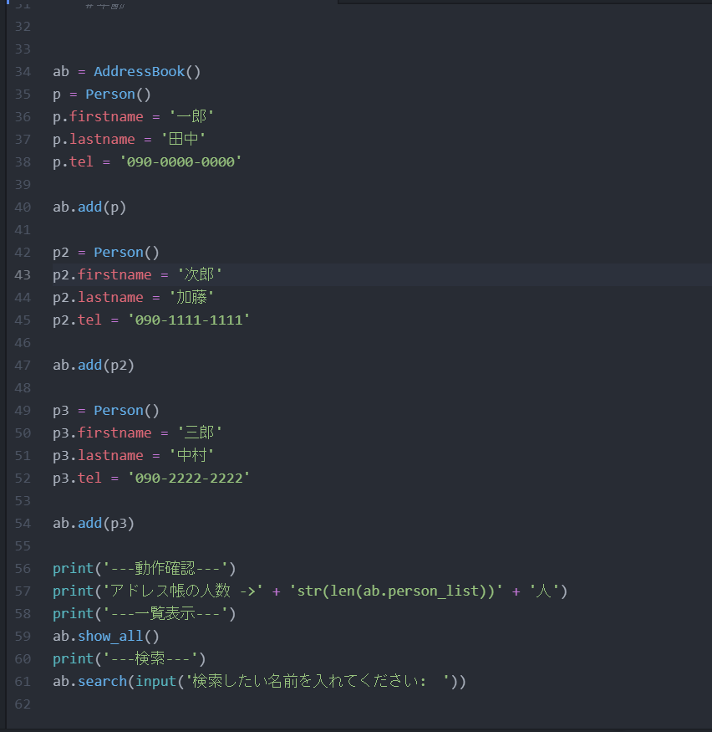
Task: Click line number 43 in gutter
Action: [23, 274]
